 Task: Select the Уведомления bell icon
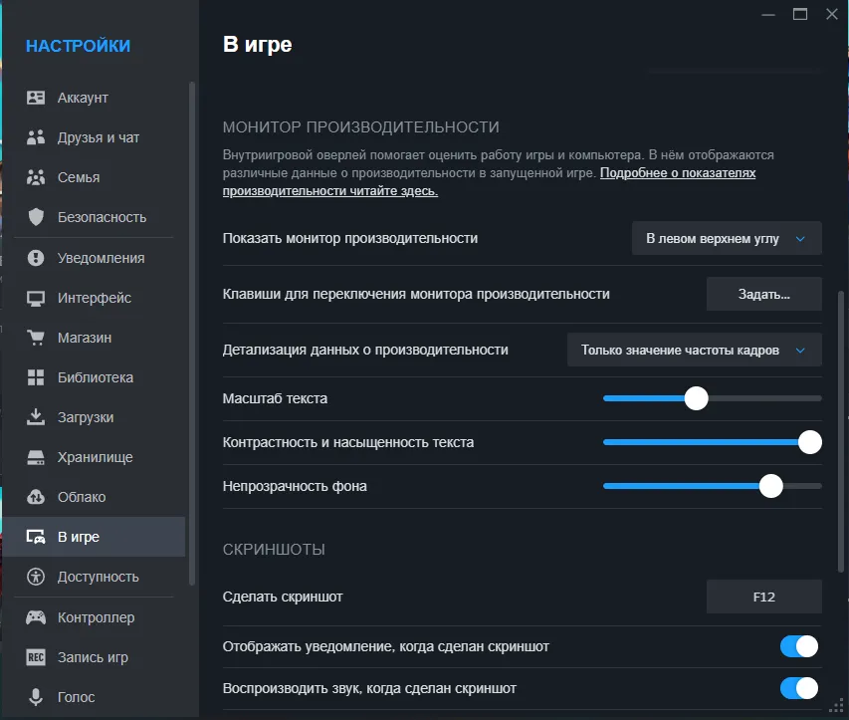point(35,257)
